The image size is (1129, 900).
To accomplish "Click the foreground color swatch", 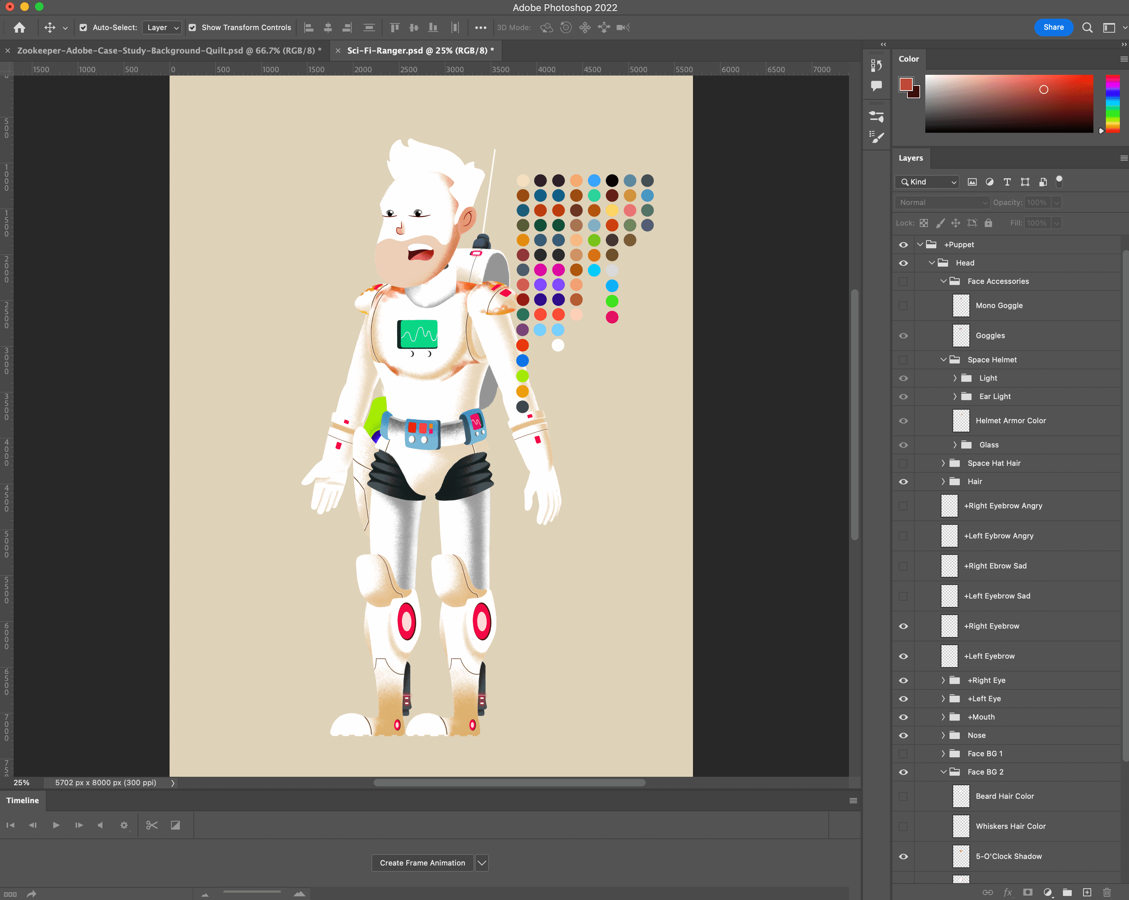I will coord(905,84).
